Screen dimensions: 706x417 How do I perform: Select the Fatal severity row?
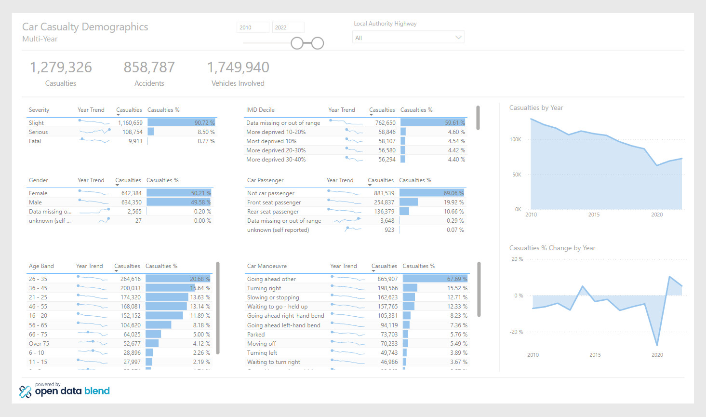[x=122, y=141]
